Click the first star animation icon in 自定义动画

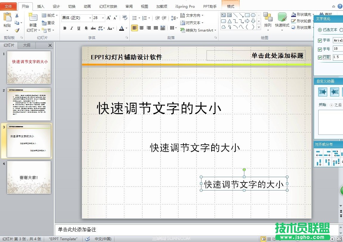click(323, 92)
